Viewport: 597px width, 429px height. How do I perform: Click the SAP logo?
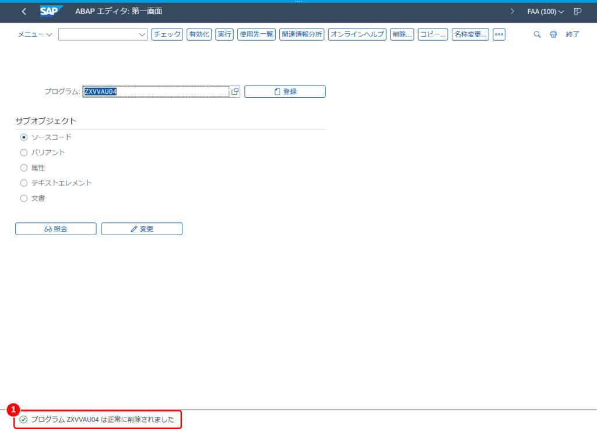51,12
